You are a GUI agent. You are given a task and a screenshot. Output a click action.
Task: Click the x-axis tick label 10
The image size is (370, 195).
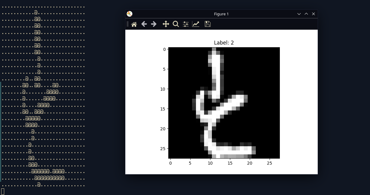click(x=210, y=163)
